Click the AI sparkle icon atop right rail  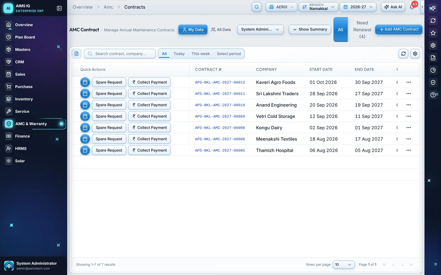pyautogui.click(x=433, y=8)
